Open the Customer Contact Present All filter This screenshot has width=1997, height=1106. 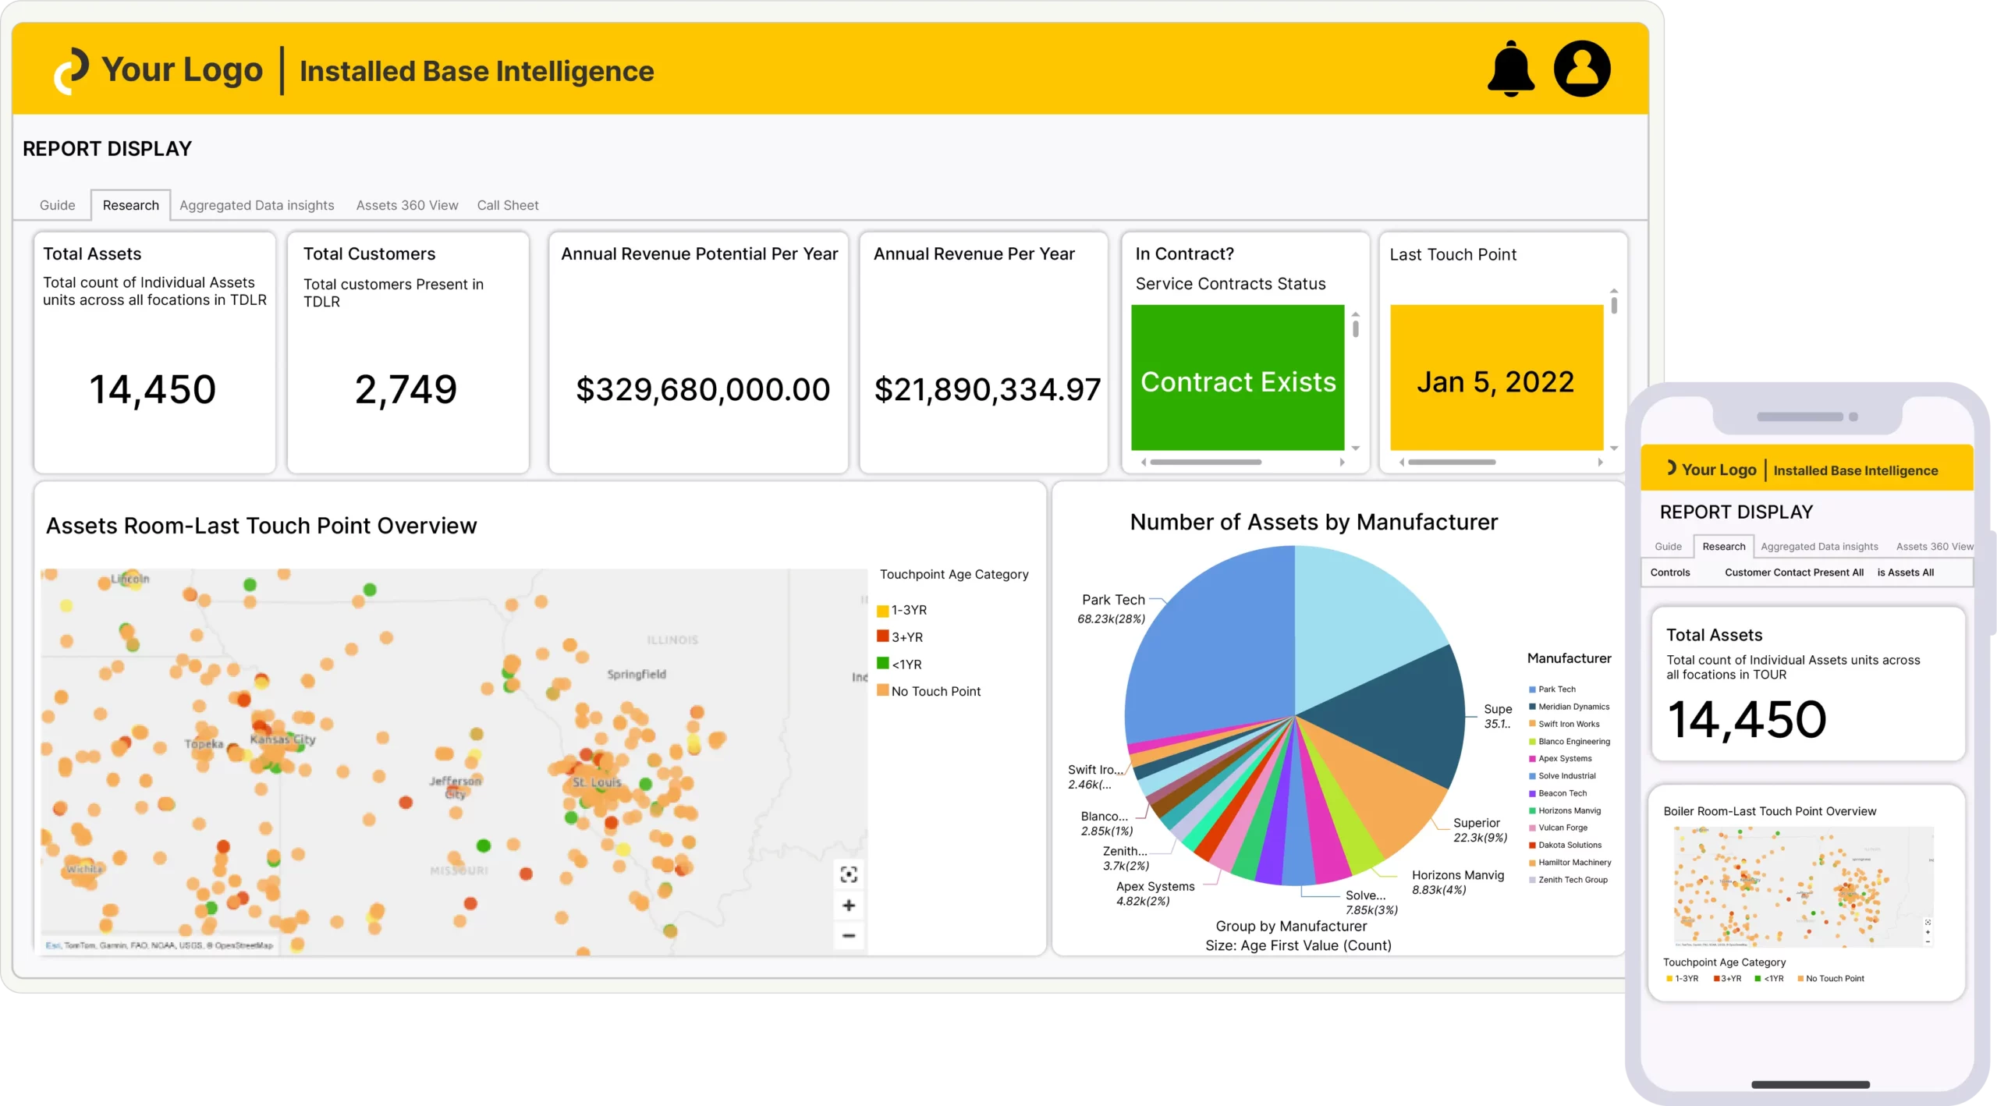pos(1794,572)
